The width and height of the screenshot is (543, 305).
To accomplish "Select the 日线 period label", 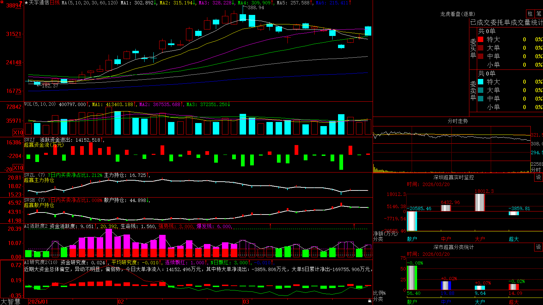I will tap(55, 3).
